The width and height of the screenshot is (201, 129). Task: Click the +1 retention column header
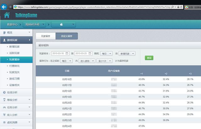142,74
